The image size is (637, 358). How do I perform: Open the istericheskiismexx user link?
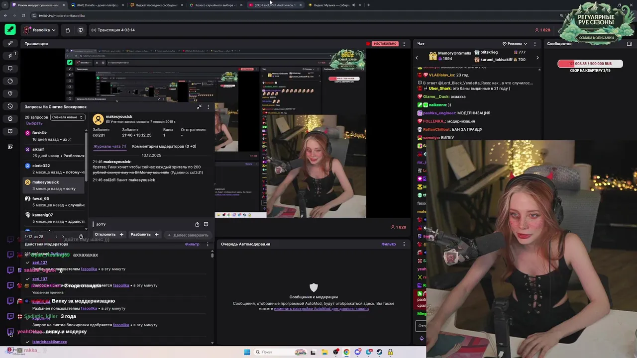pyautogui.click(x=49, y=342)
